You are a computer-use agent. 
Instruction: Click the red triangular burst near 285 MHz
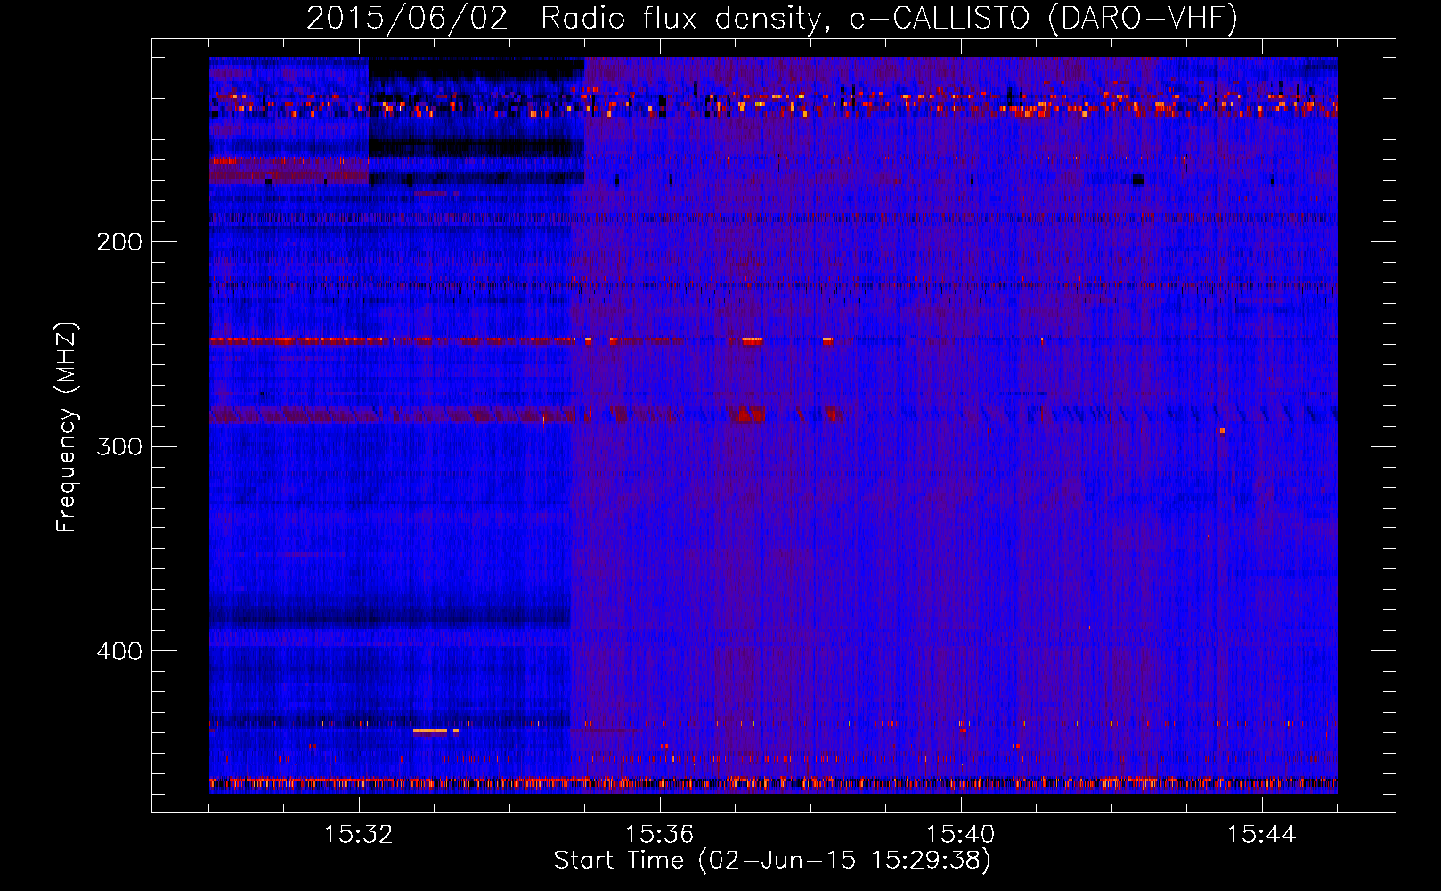746,414
